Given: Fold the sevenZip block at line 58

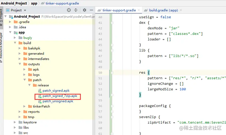Looking at the screenshot, I should pyautogui.click(x=112, y=117).
